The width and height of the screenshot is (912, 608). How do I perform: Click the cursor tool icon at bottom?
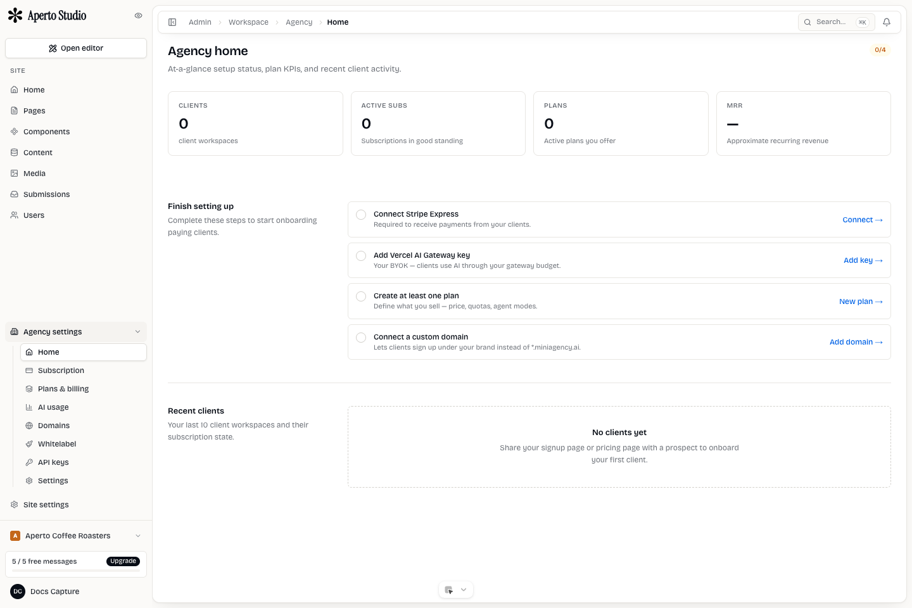(448, 590)
